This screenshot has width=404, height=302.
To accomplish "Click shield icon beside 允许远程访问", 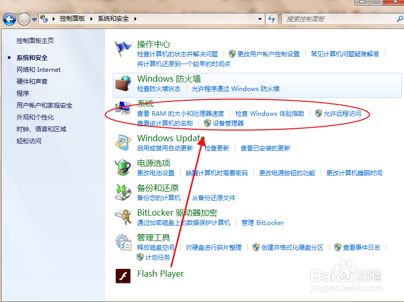I will click(319, 113).
